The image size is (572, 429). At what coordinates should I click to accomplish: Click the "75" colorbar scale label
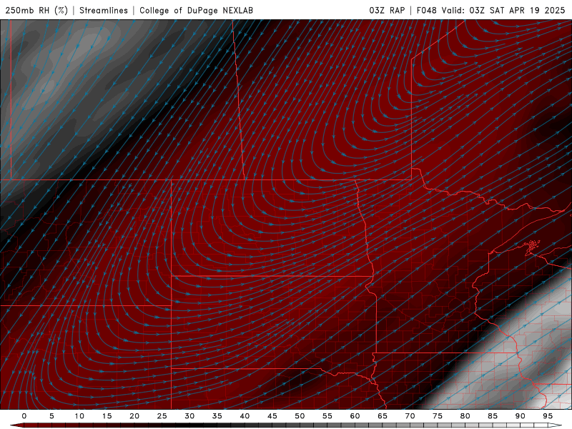[438, 416]
